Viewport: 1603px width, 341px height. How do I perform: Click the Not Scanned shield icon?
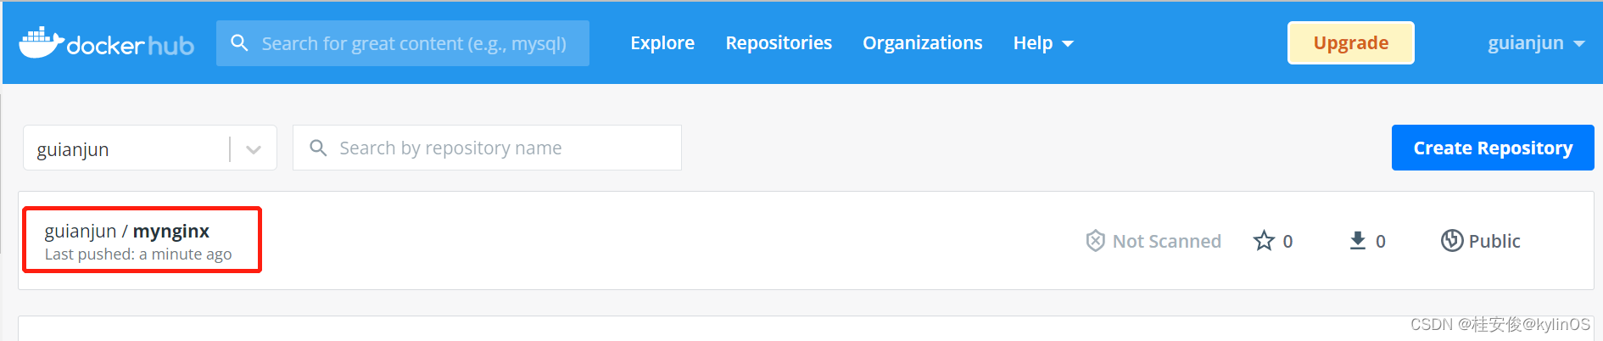coord(1095,241)
